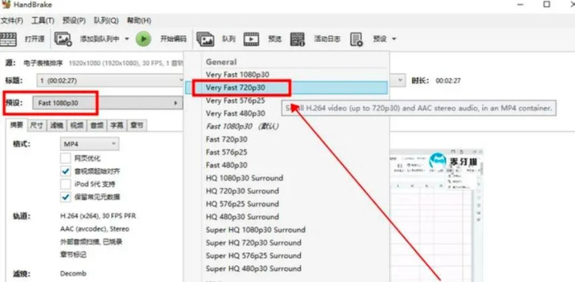Open the Activity Log (活动日志) icon
The image size is (575, 282).
pos(297,39)
